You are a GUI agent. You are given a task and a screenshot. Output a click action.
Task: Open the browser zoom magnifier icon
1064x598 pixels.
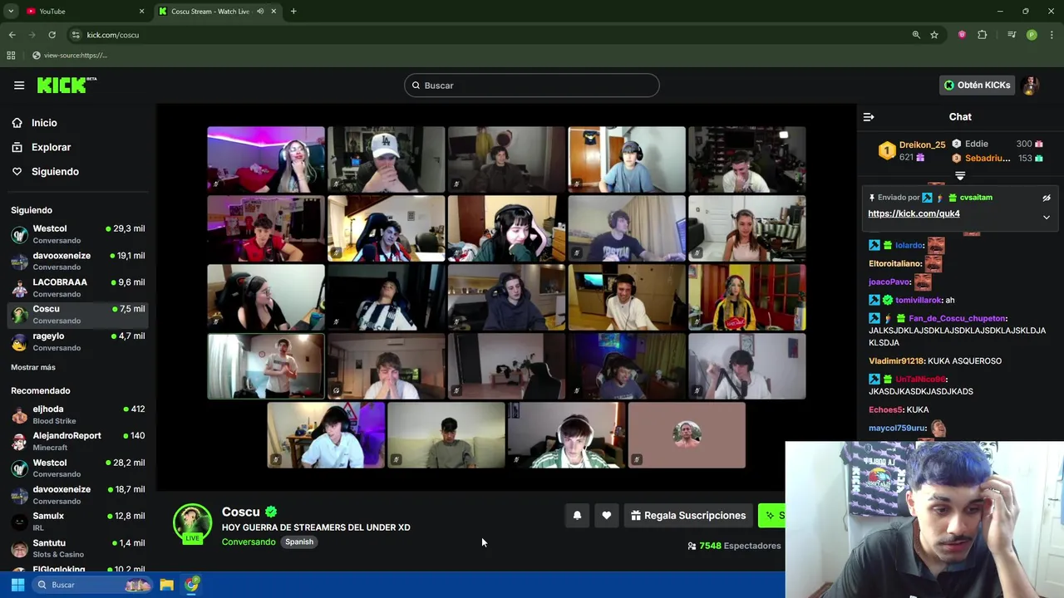point(916,35)
